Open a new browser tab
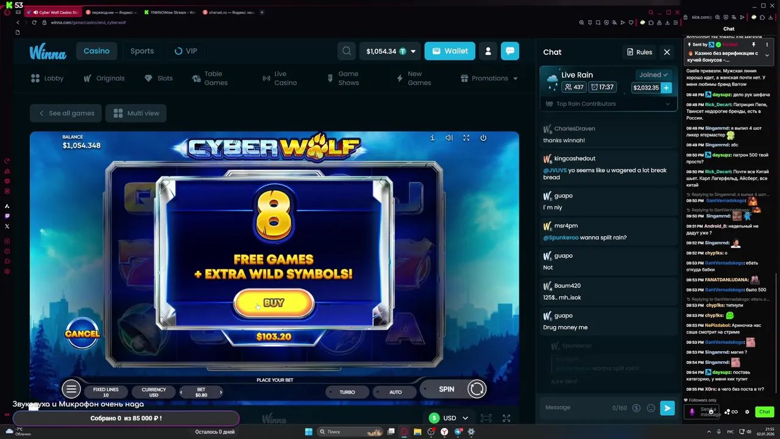Screen dimensions: 780x439 coord(262,12)
